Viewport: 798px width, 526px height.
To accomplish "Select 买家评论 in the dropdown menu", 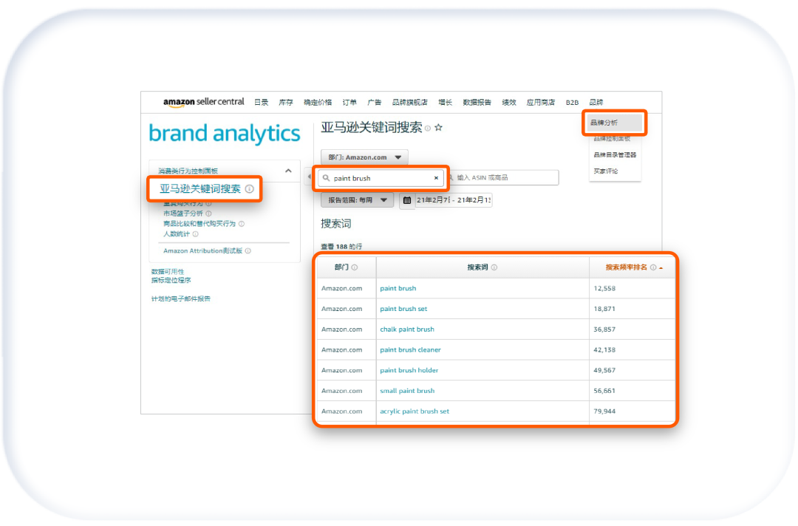I will (606, 171).
